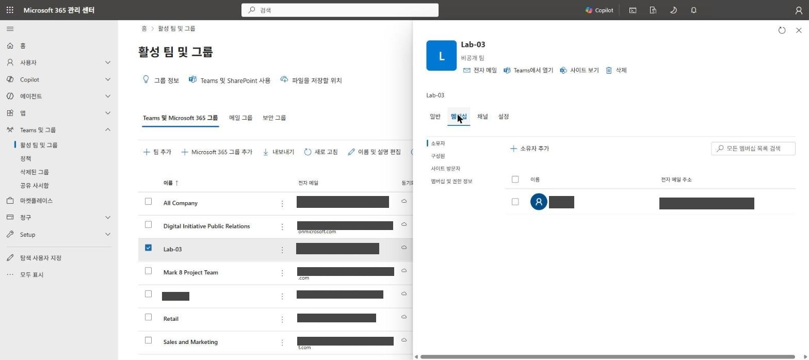Switch to 보안 그룹 tab
809x360 pixels.
[274, 118]
